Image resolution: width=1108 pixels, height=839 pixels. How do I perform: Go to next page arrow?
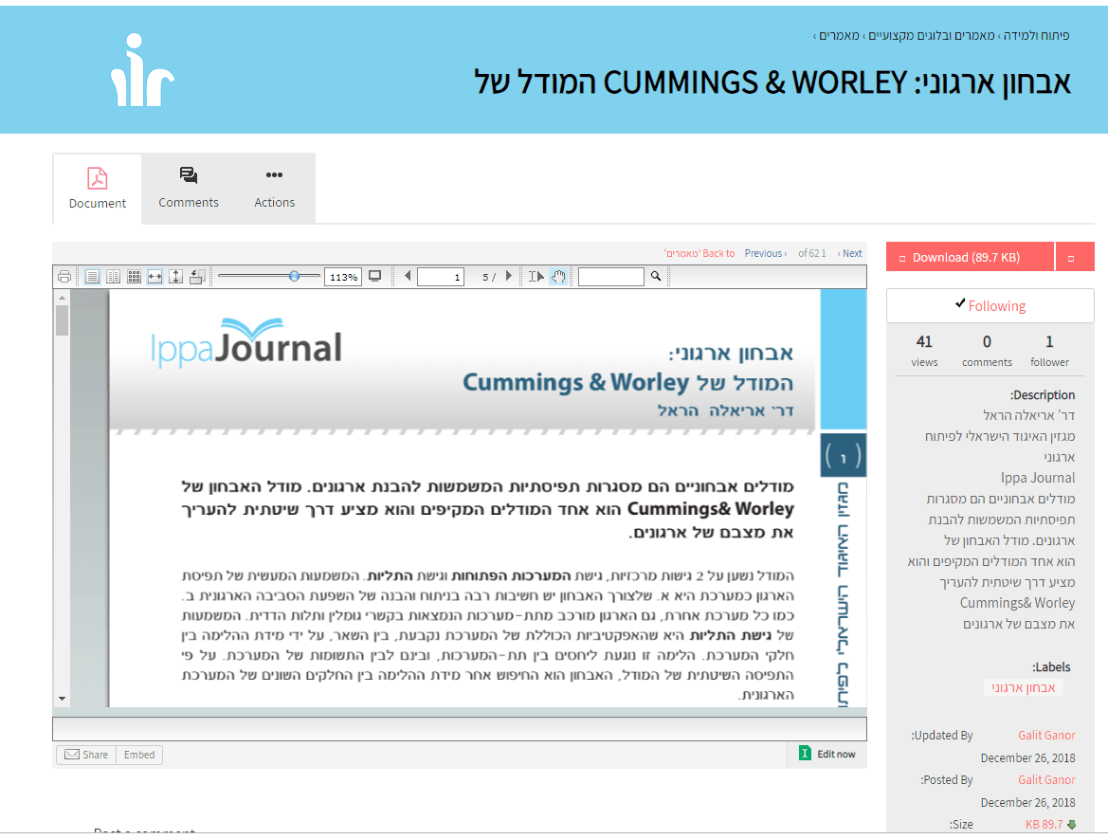[x=508, y=276]
